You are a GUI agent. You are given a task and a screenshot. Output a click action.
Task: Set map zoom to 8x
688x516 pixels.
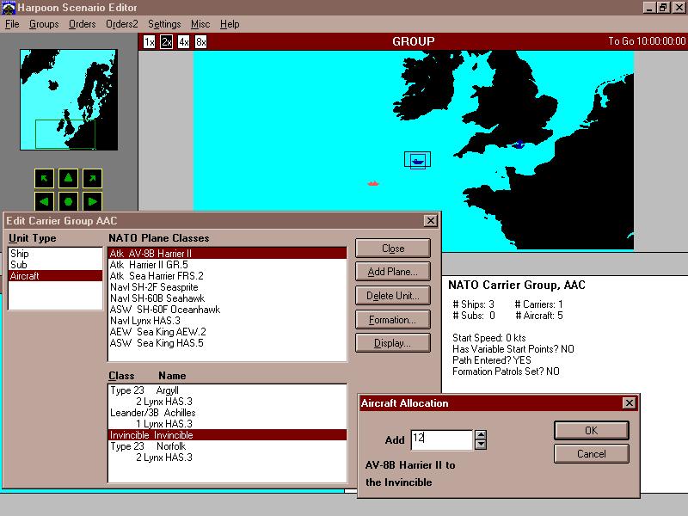coord(200,42)
